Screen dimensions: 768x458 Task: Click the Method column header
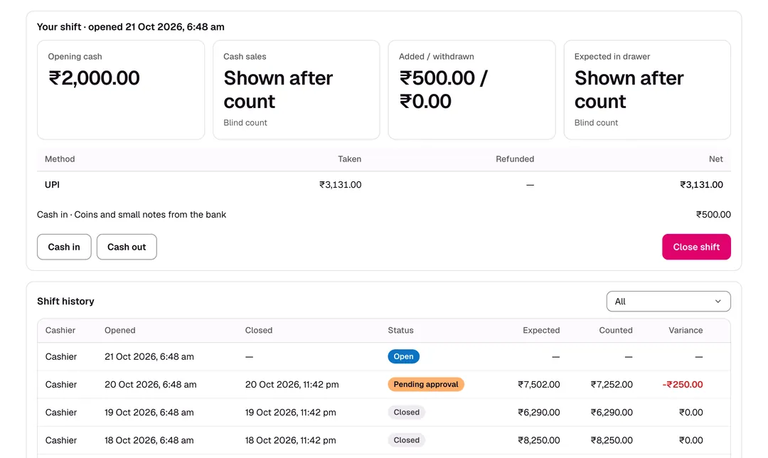tap(60, 159)
